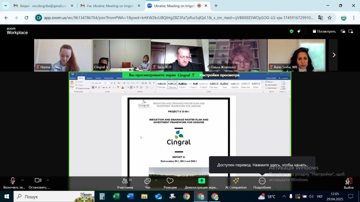
Task: Expand chat options arrow beside Чат
Action: [x=156, y=180]
